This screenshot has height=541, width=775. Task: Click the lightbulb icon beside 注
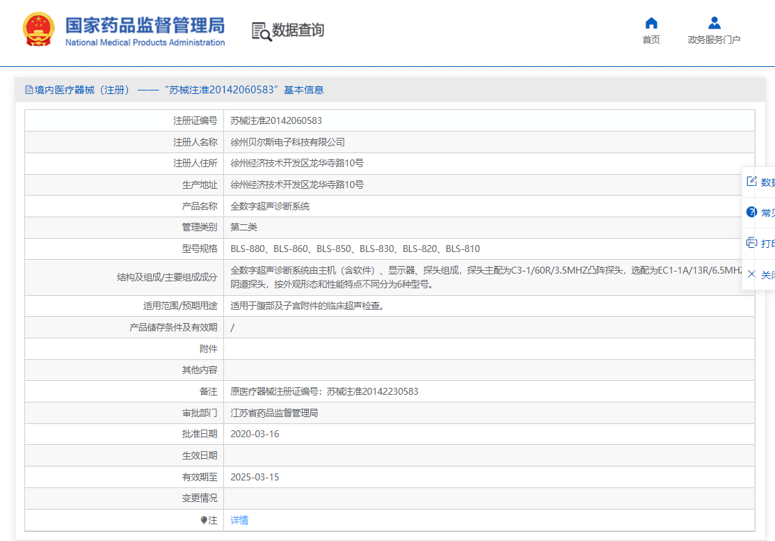coord(203,520)
